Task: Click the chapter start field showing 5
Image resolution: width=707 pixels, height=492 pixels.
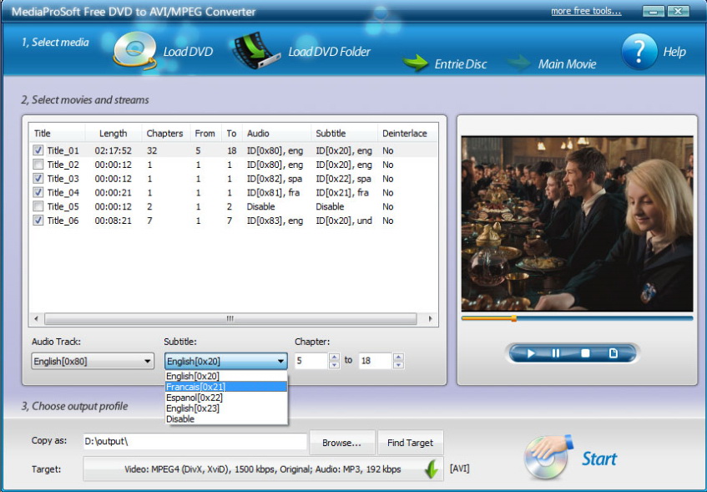Action: point(311,361)
